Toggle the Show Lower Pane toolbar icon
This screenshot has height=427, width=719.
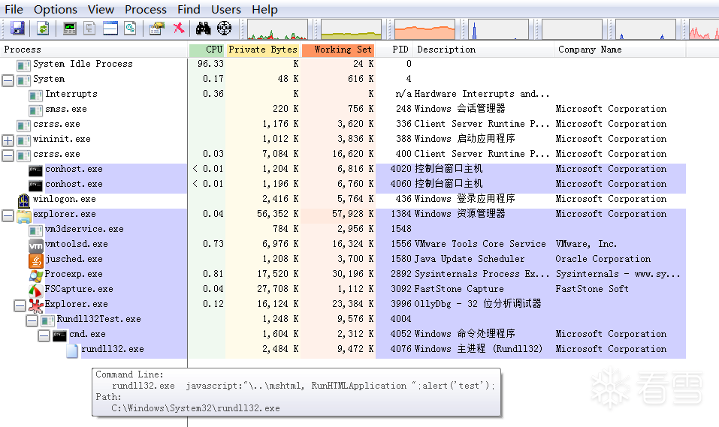coord(110,29)
